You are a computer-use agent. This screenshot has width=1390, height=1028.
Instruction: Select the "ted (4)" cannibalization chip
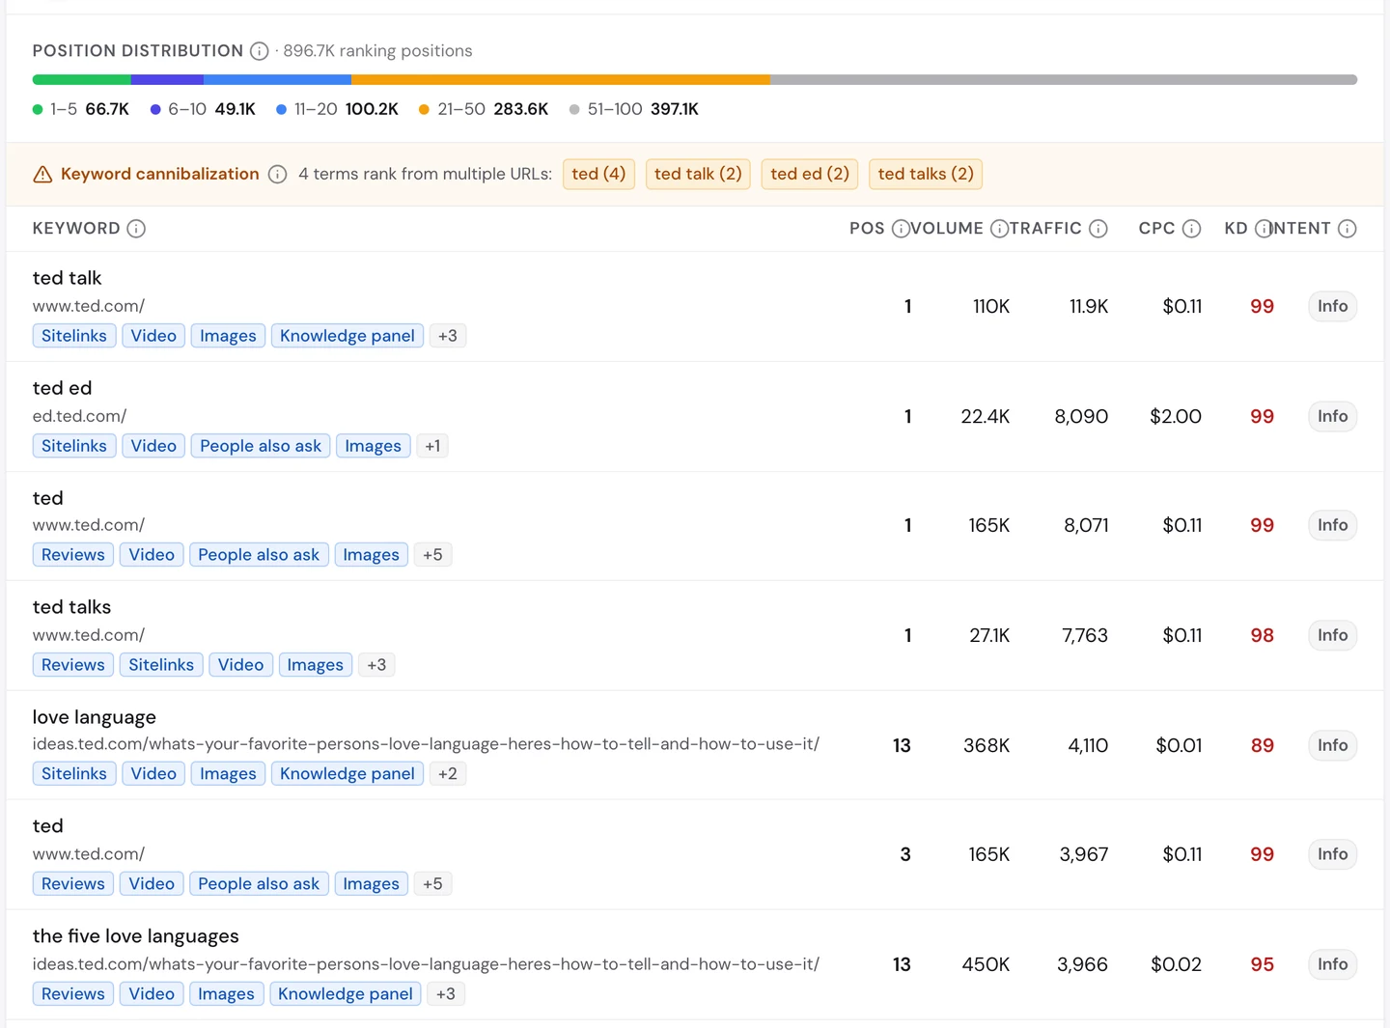click(598, 174)
